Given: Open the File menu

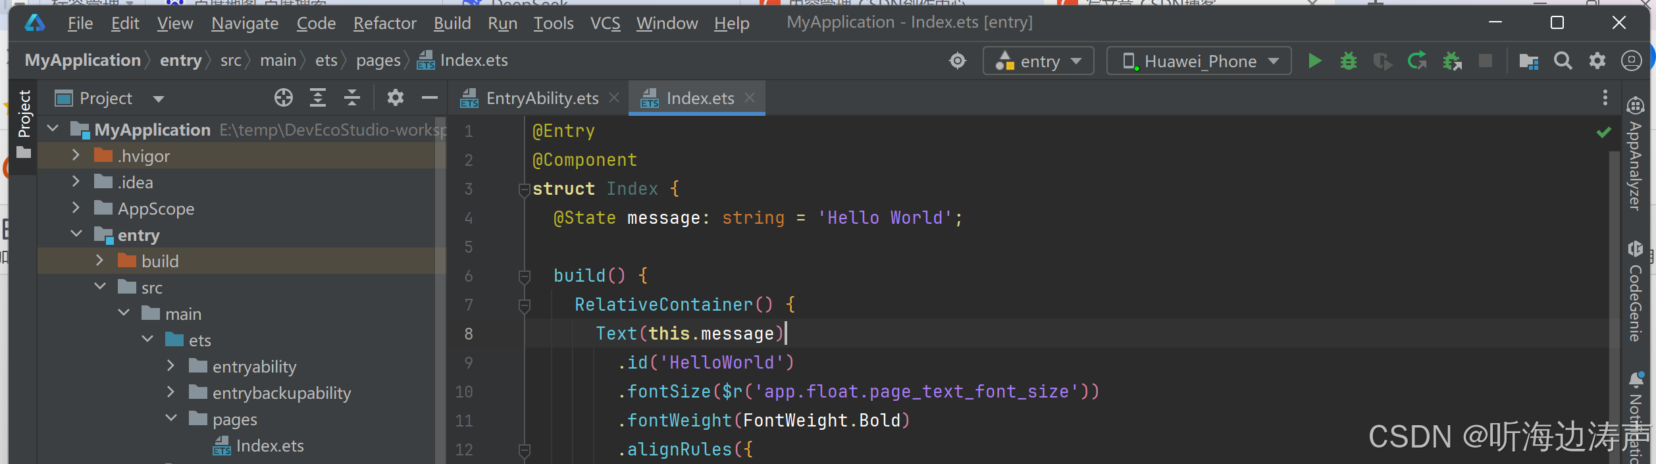Looking at the screenshot, I should pyautogui.click(x=80, y=23).
